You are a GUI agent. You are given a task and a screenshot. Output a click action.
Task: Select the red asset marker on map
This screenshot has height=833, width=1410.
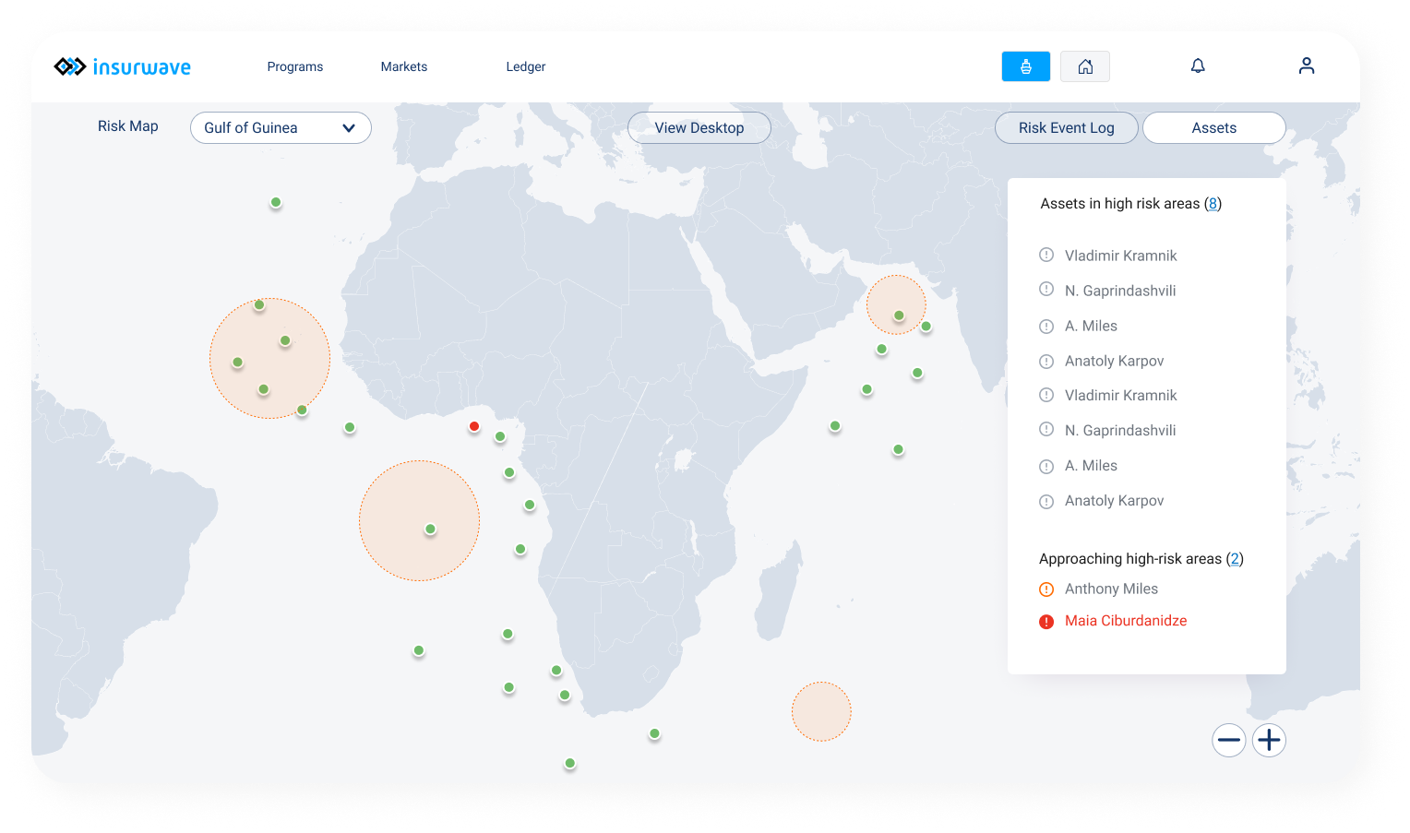[x=474, y=426]
